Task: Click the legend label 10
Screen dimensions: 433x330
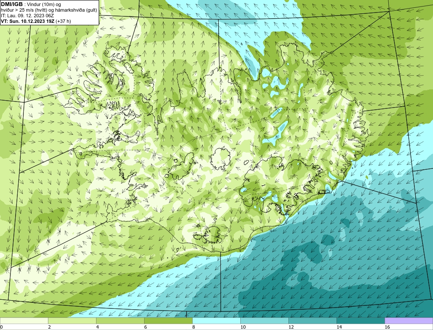Action: point(243,327)
